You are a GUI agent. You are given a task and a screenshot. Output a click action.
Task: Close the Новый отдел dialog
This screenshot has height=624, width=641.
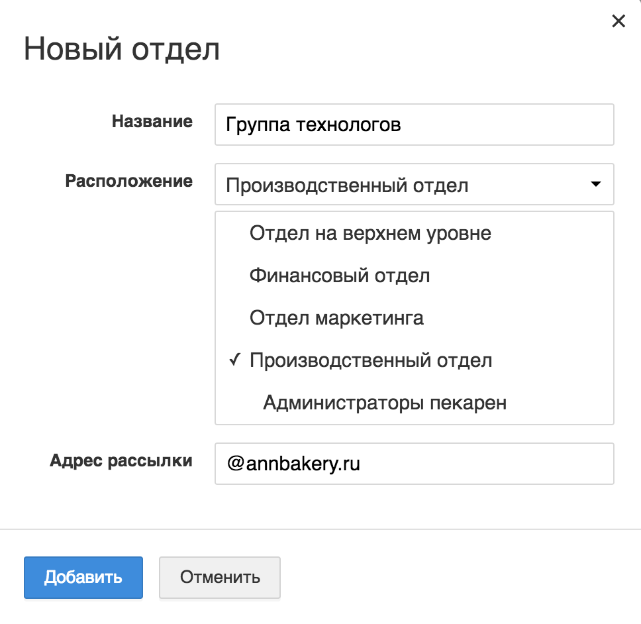point(618,21)
